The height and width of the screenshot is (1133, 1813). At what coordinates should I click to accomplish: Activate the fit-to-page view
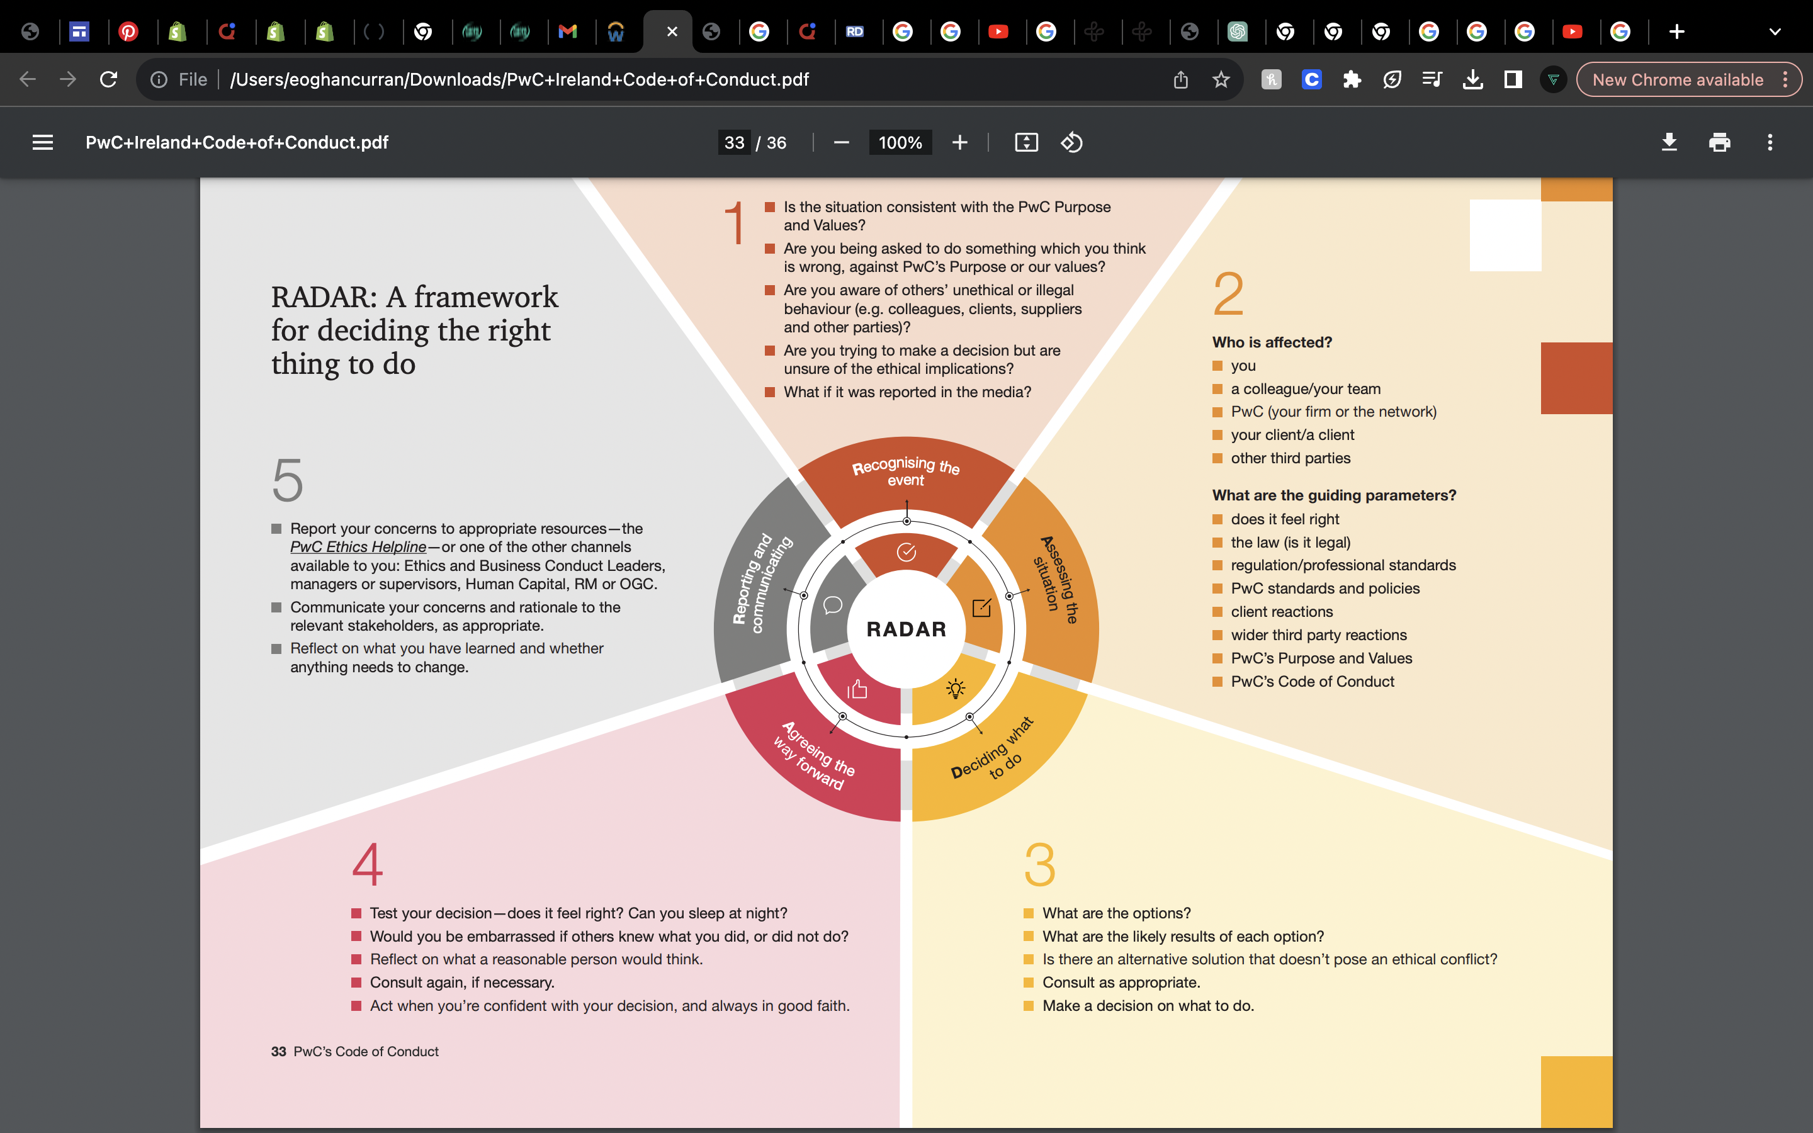[1025, 142]
